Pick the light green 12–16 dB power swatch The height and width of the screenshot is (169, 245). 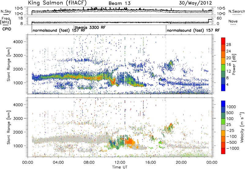click(223, 68)
